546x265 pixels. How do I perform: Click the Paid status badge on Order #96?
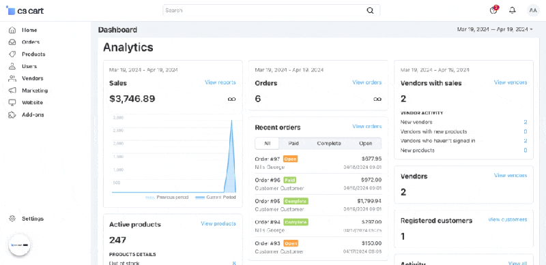tap(289, 180)
